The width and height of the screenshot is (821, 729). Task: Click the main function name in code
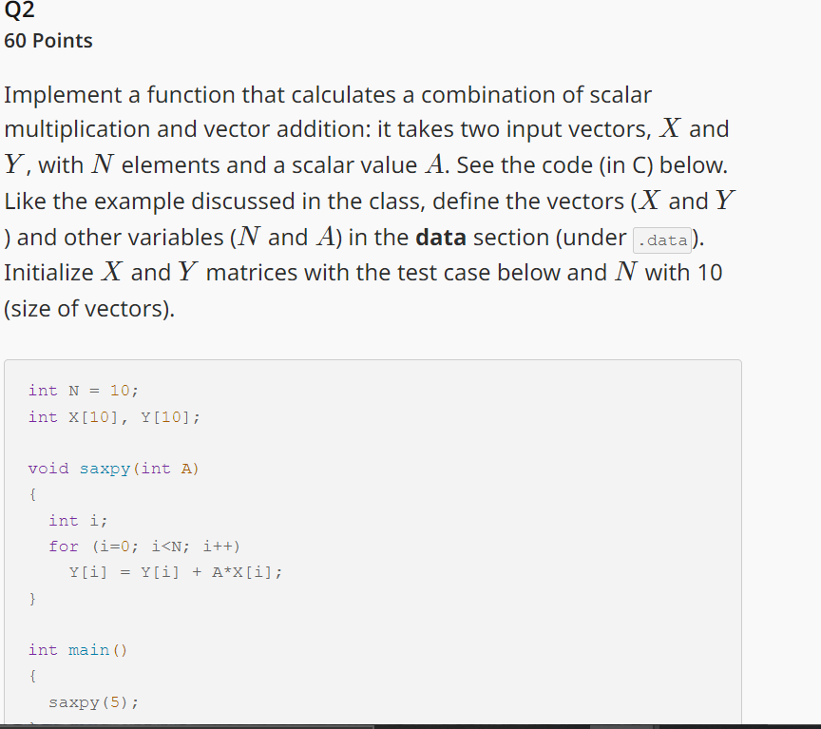(88, 650)
